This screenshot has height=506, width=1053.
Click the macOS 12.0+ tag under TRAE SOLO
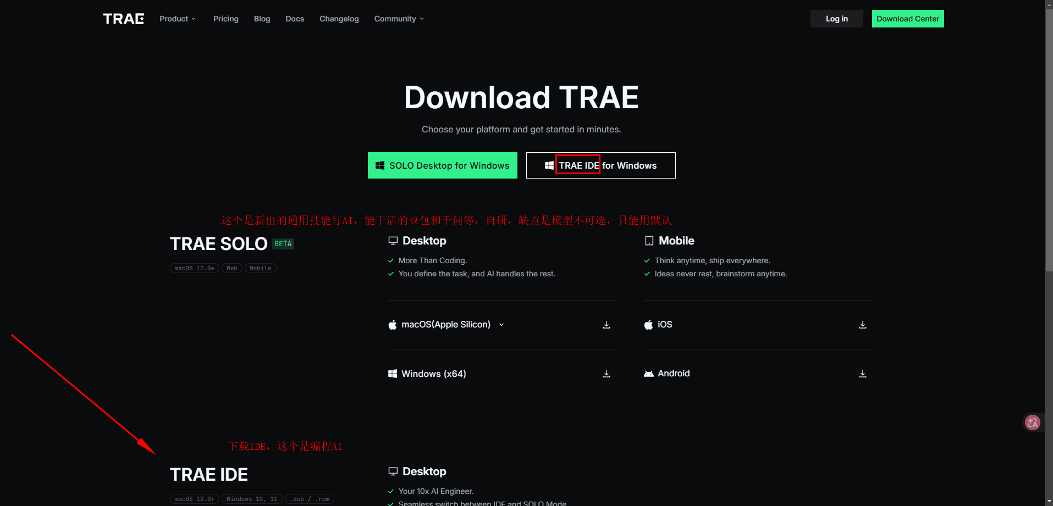(x=195, y=268)
